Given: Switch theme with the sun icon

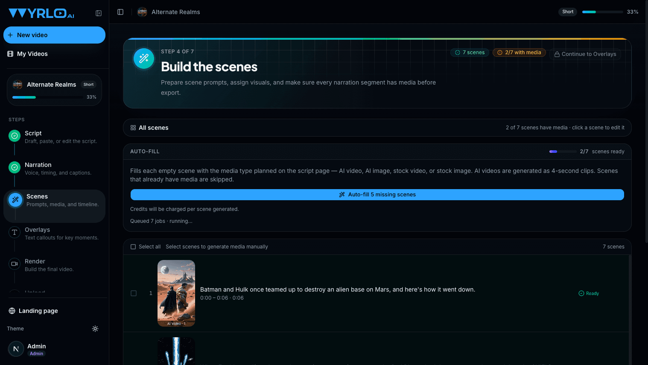Looking at the screenshot, I should coord(95,329).
